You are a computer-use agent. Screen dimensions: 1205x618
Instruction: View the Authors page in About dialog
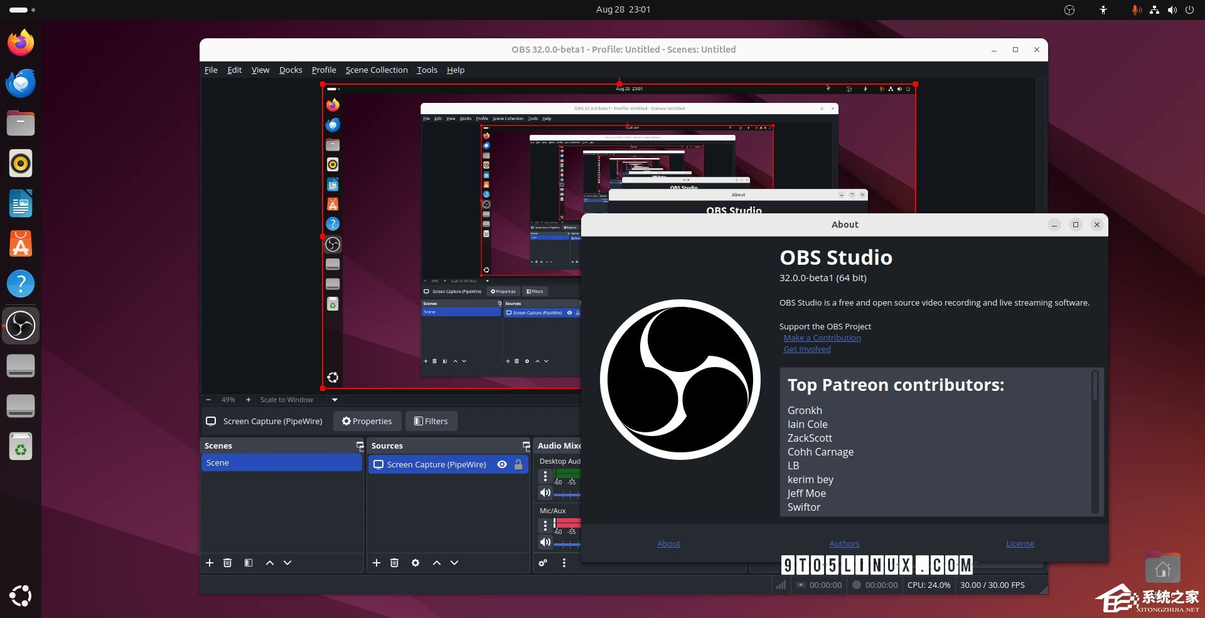tap(844, 543)
